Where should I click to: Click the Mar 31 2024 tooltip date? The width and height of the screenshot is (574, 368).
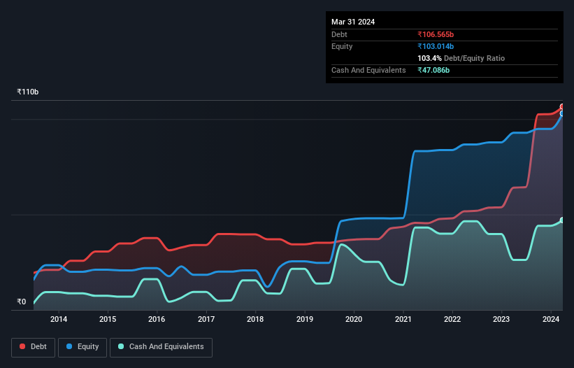[x=353, y=22]
